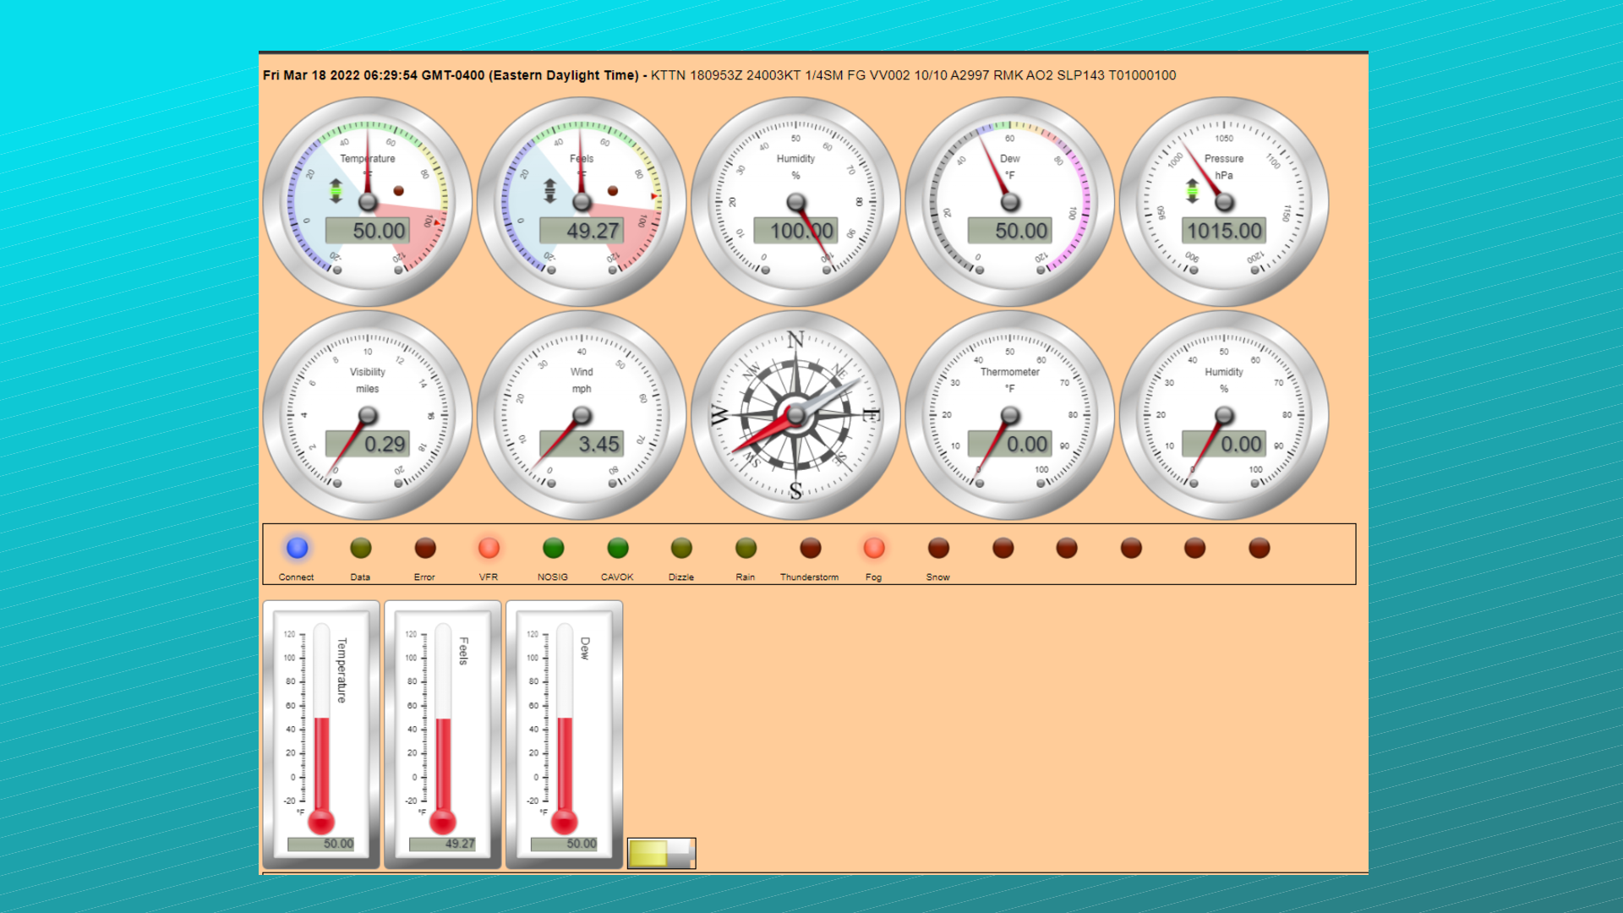Click the Thunderstorm indicator LED
The width and height of the screenshot is (1623, 913).
point(810,548)
